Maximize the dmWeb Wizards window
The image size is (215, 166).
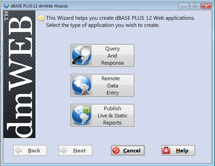pyautogui.click(x=195, y=6)
